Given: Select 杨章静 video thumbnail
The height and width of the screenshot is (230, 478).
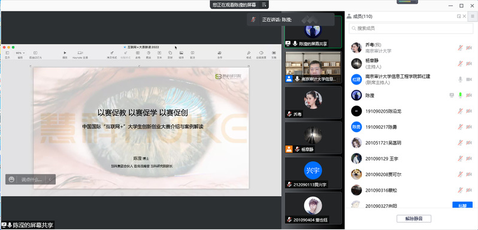Looking at the screenshot, I should [313, 137].
